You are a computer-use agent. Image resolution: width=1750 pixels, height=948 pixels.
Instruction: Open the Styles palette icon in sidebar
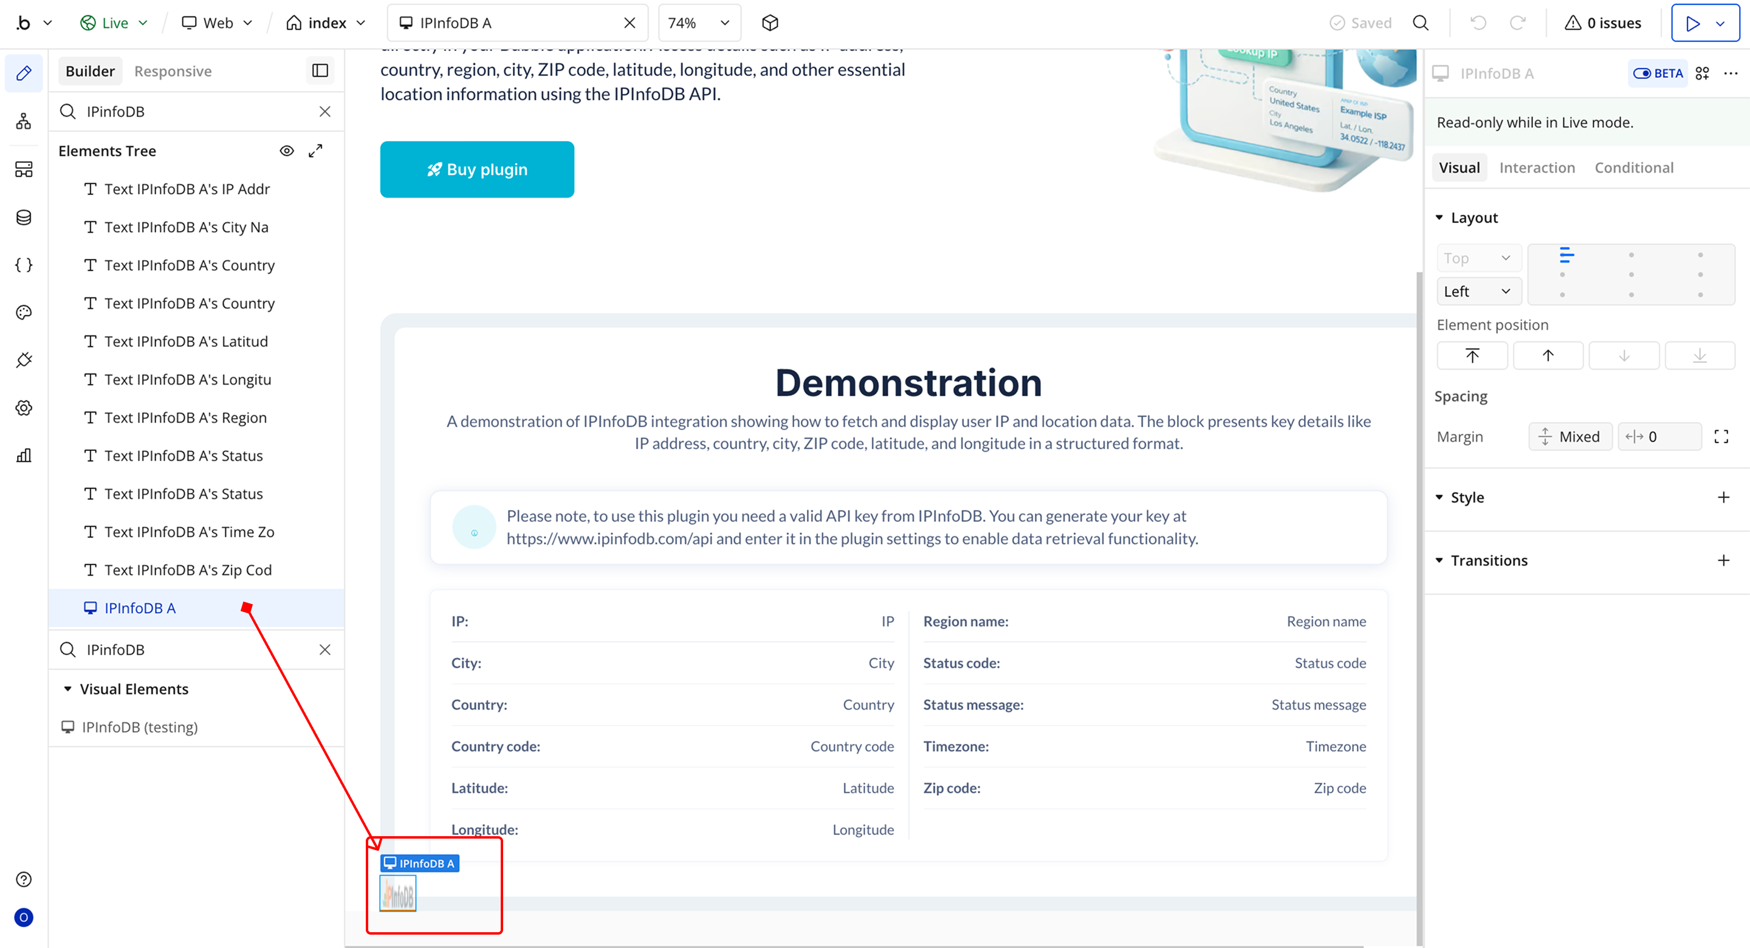[24, 312]
